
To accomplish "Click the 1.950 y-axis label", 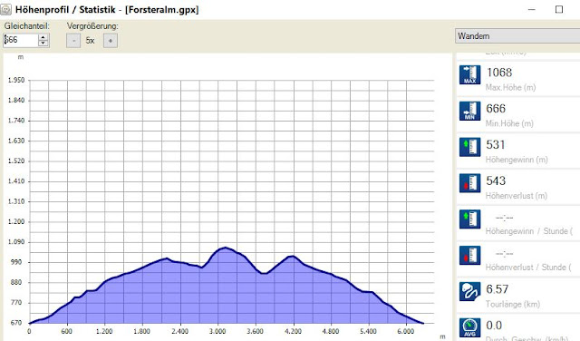I will coord(16,80).
